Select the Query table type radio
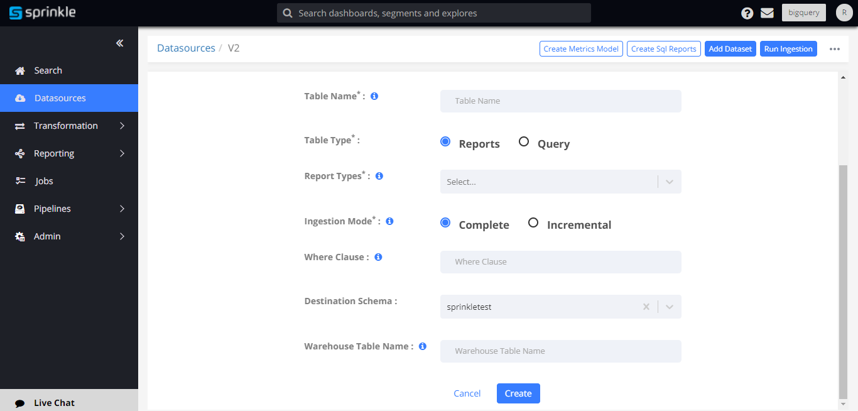 [x=524, y=142]
